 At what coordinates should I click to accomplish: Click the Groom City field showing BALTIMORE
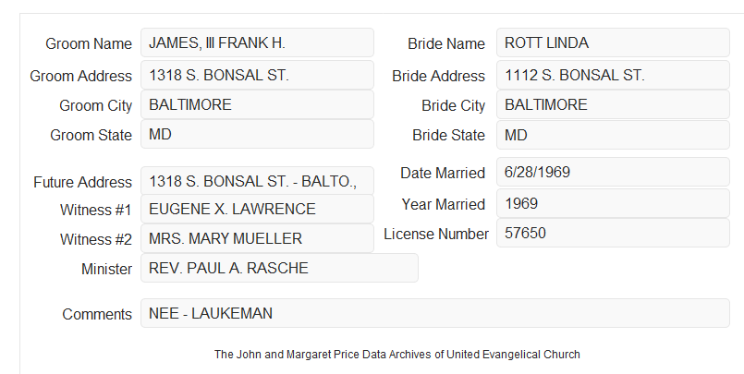coord(257,104)
